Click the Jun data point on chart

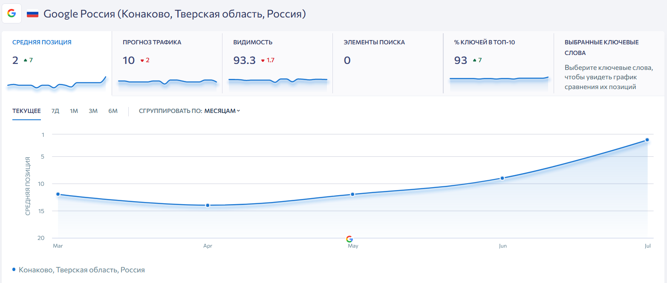tap(502, 178)
